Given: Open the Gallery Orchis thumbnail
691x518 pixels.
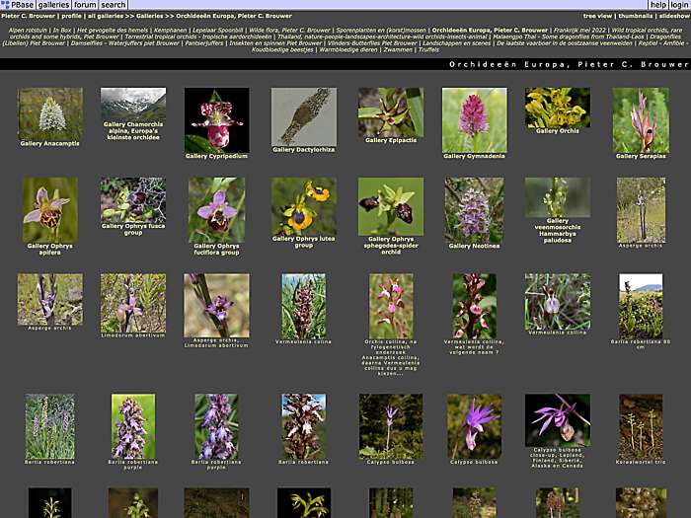Looking at the screenshot, I should coord(558,108).
